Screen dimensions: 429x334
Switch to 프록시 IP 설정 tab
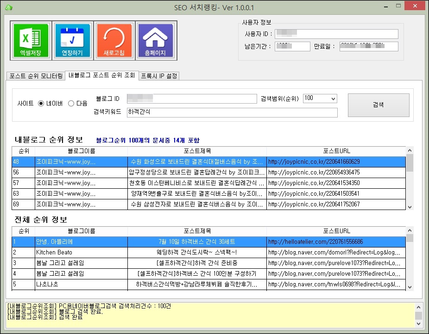159,76
